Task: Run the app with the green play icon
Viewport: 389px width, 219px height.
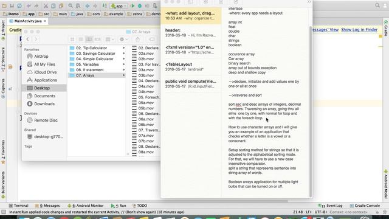Action: coord(133,5)
